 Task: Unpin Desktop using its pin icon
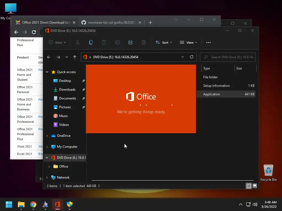[83, 81]
